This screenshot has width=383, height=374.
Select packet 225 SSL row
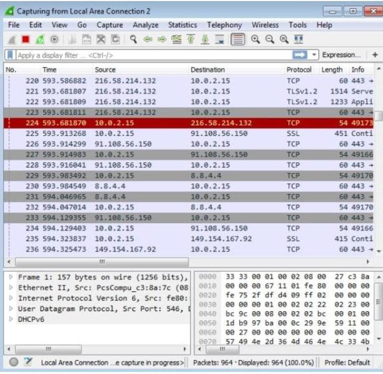(188, 134)
